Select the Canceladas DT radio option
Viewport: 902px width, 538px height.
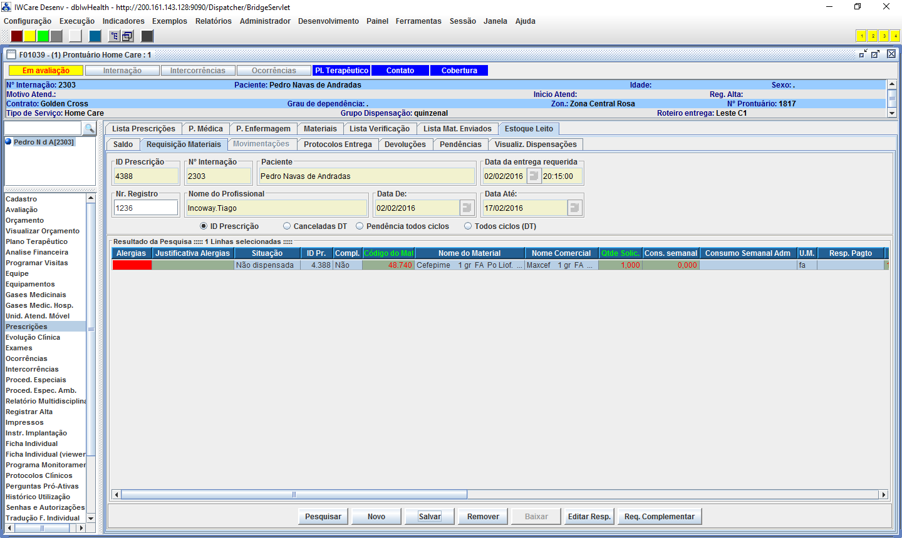pos(287,226)
